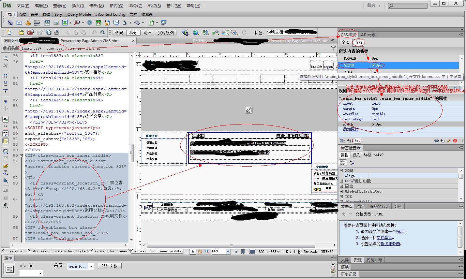This screenshot has height=279, width=466.
Task: Click the Preview in Browser globe icon
Action: [196, 32]
